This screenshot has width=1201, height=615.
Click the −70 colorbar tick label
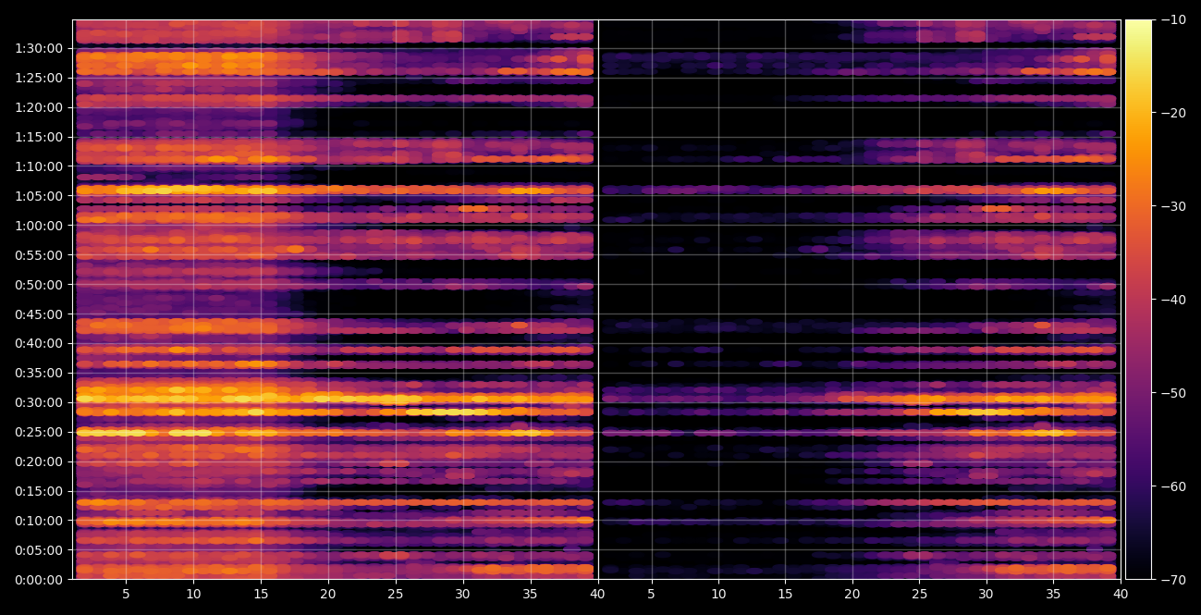coord(1173,580)
